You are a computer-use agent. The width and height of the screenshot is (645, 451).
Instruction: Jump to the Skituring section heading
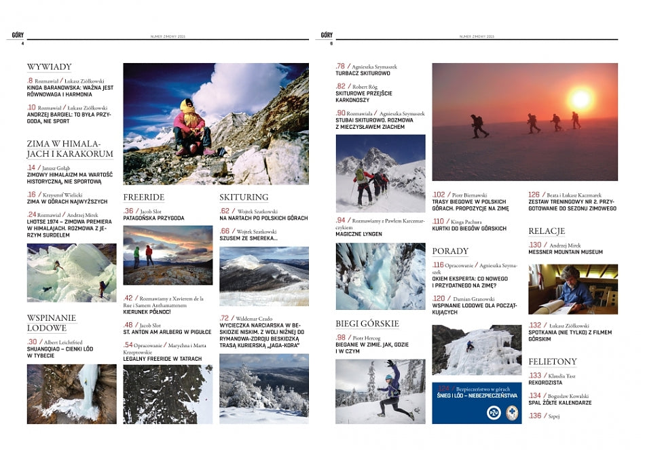click(244, 197)
